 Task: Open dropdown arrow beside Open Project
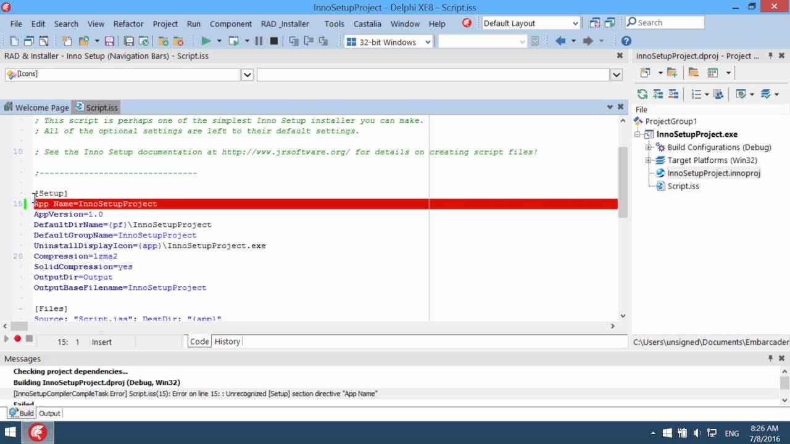coord(97,41)
